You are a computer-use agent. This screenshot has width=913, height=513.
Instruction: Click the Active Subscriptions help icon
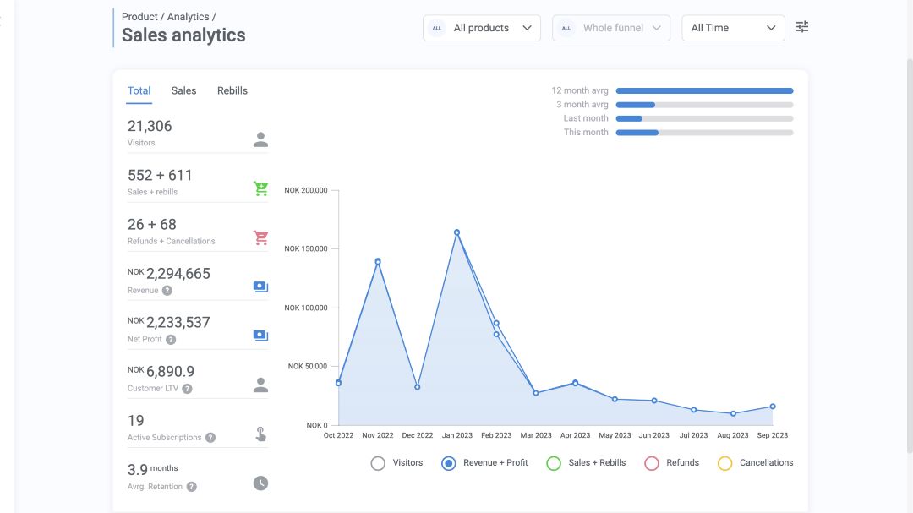click(x=210, y=438)
